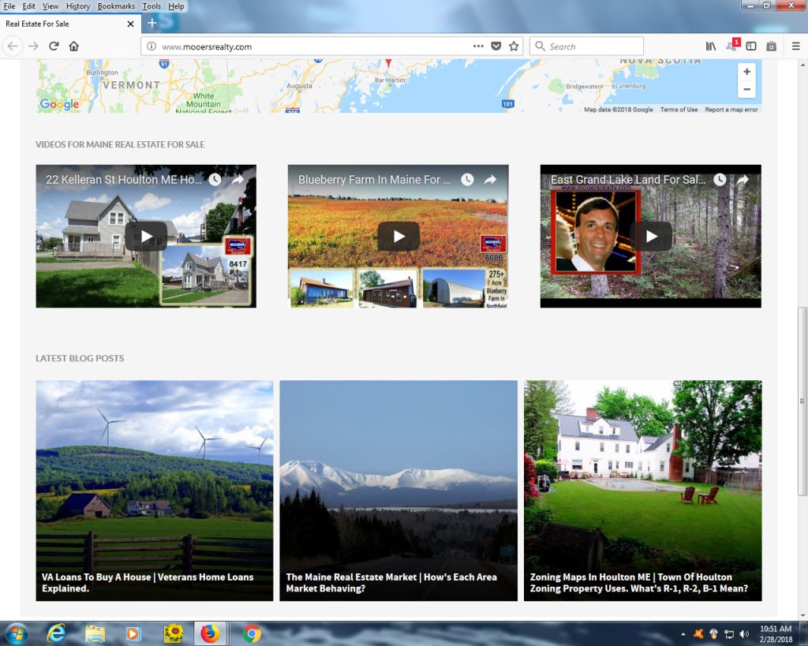808x646 pixels.
Task: Click Watch Later on East Grand Lake video
Action: coord(720,179)
